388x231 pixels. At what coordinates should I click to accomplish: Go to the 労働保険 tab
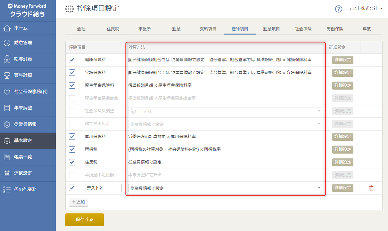coord(335,29)
